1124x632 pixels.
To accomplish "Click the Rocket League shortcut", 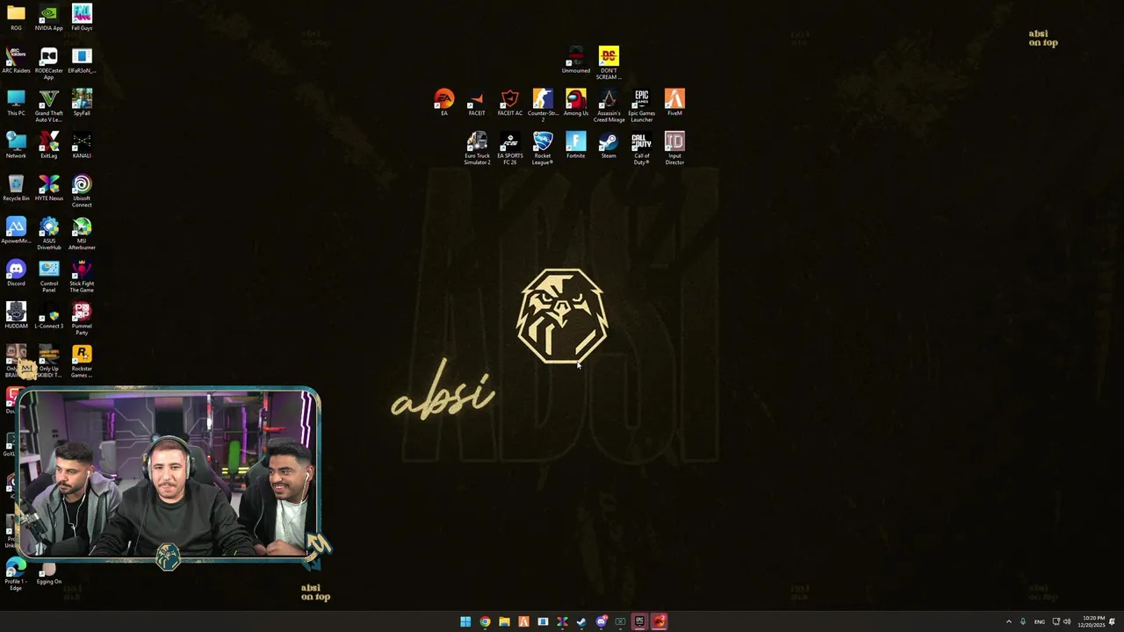I will coord(543,148).
